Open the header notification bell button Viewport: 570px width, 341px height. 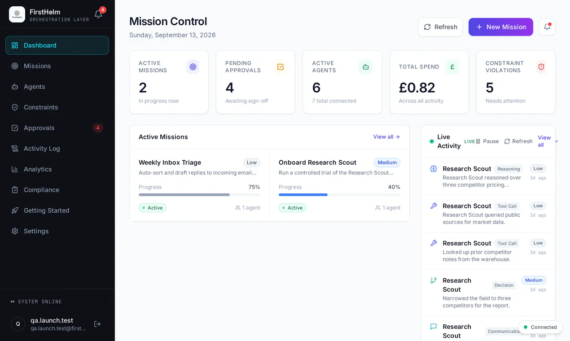(x=547, y=27)
